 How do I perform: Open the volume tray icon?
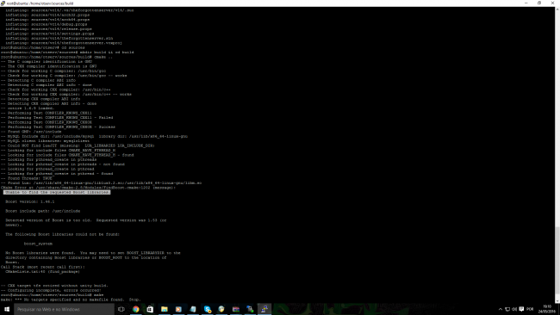click(x=514, y=309)
